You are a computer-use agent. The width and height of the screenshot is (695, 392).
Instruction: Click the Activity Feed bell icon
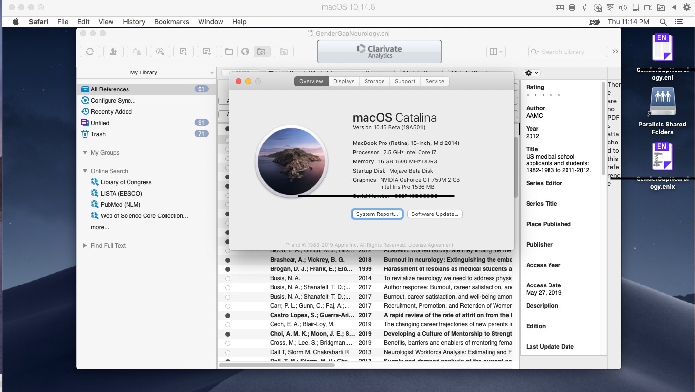tap(137, 52)
